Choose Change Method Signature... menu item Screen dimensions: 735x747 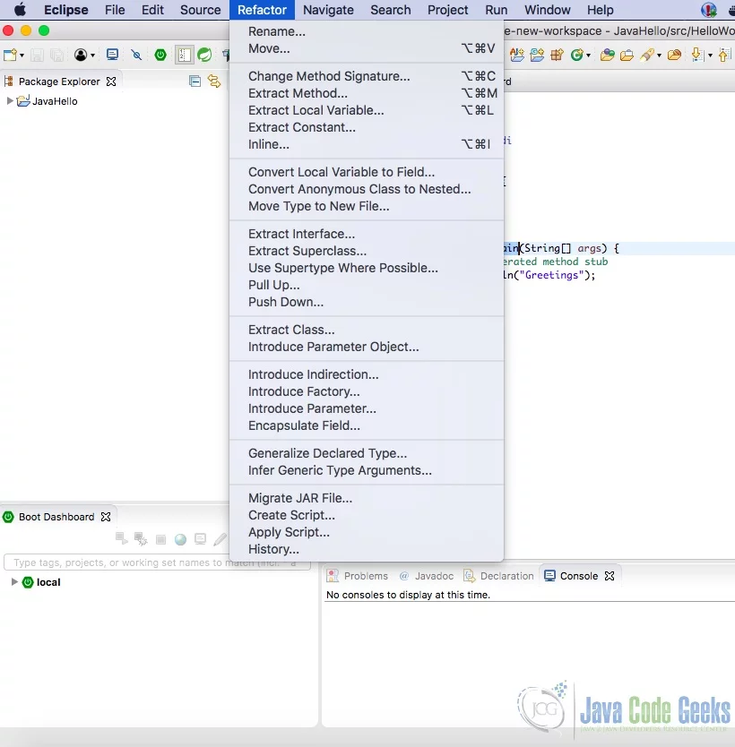[367, 76]
